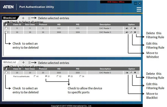
Task: Click VID value 2222
Action: (59, 73)
